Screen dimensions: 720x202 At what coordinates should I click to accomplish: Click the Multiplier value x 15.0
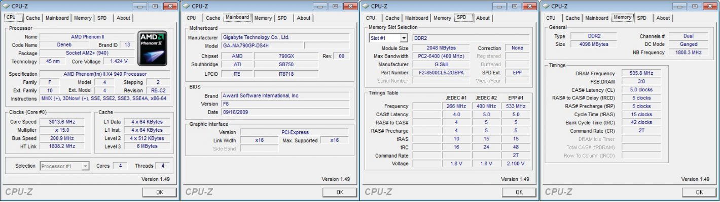[63, 130]
